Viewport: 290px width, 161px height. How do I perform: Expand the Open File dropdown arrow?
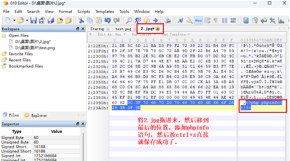[27, 20]
